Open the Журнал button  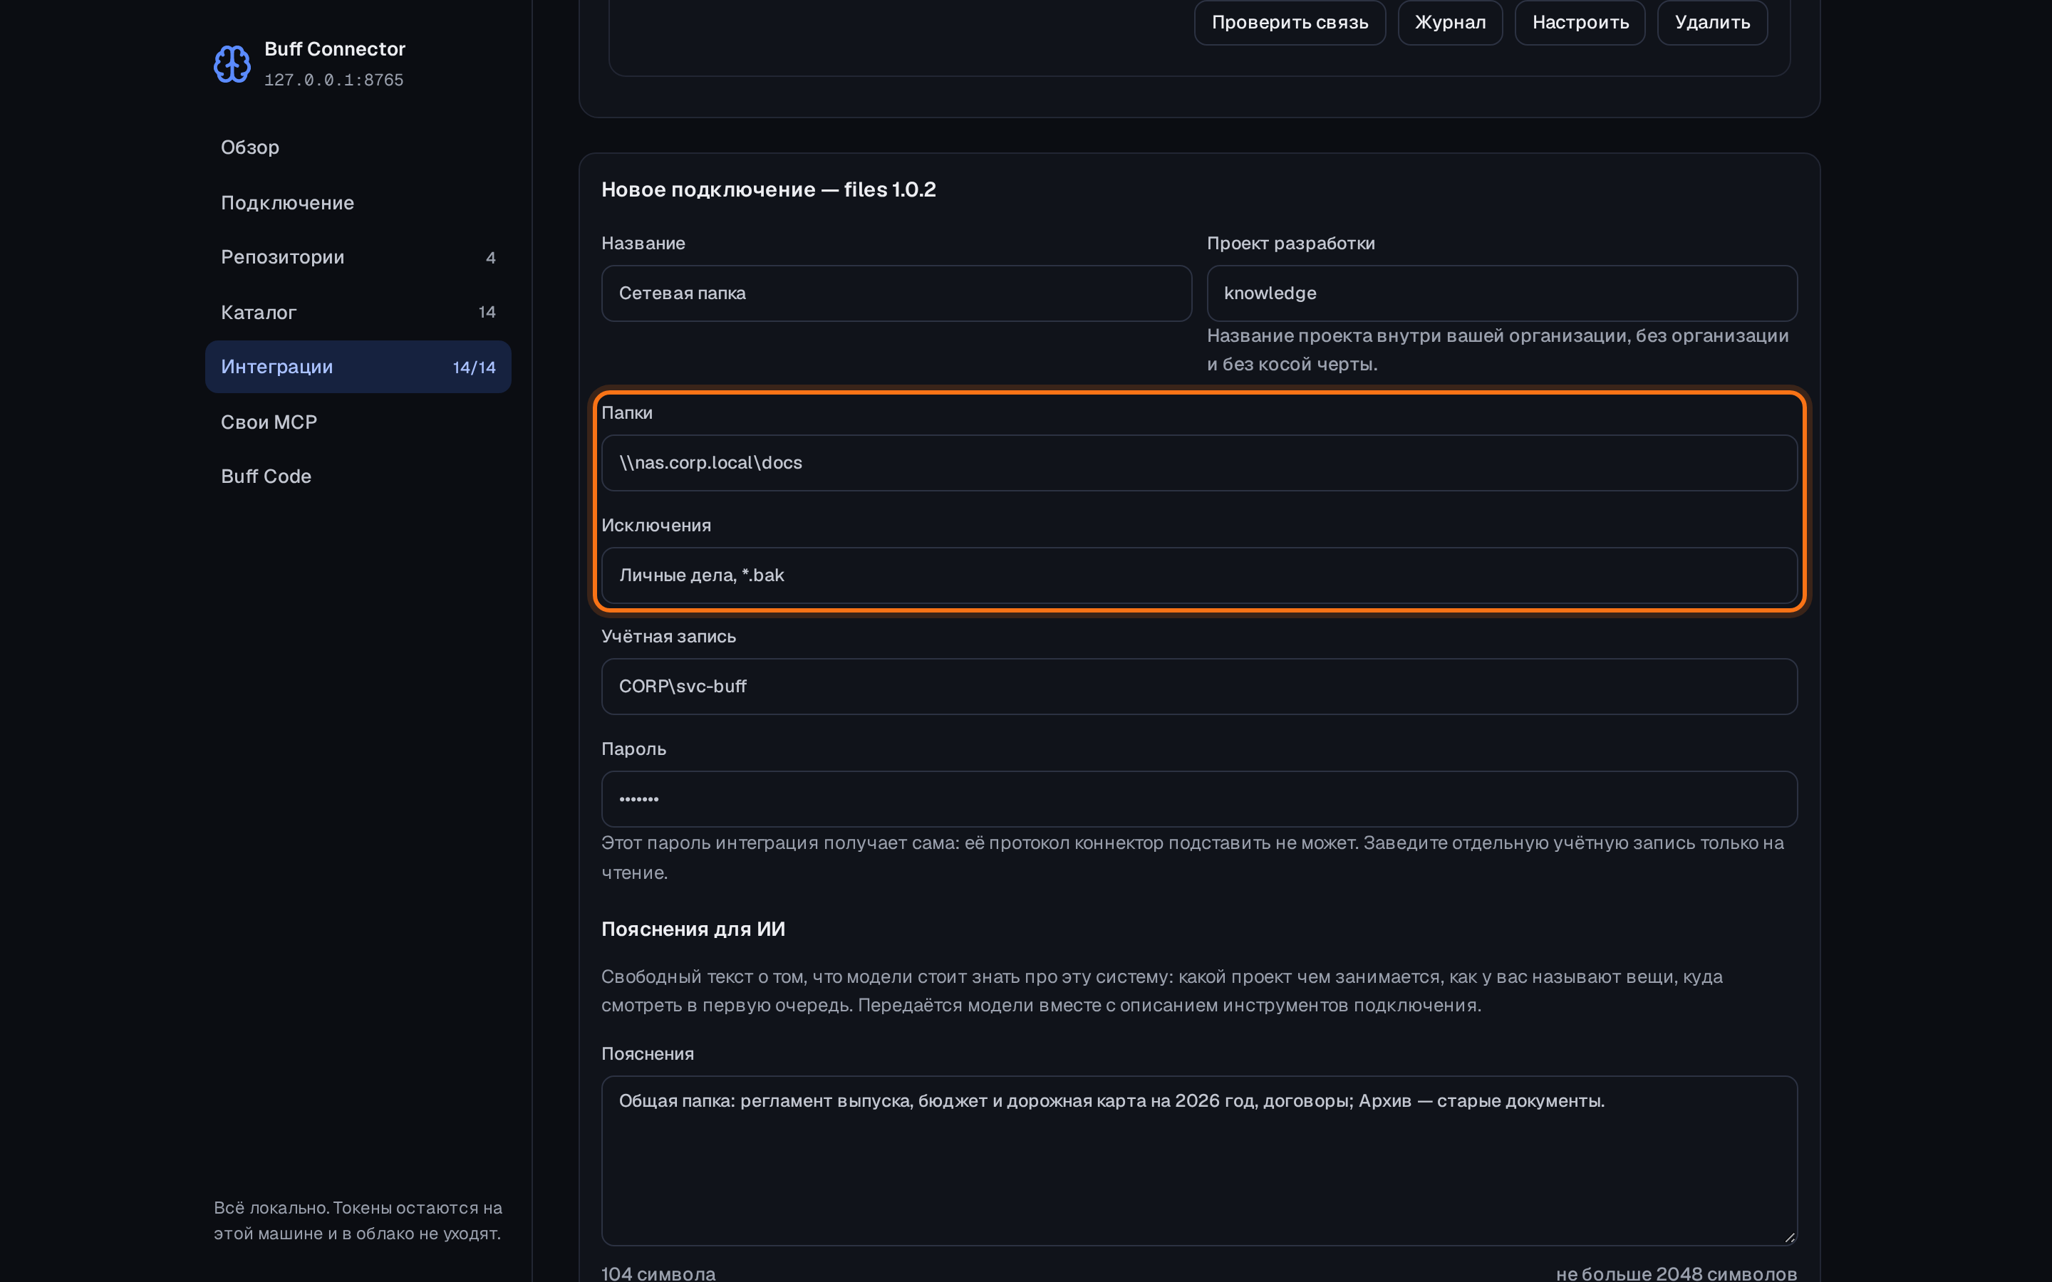pos(1450,22)
